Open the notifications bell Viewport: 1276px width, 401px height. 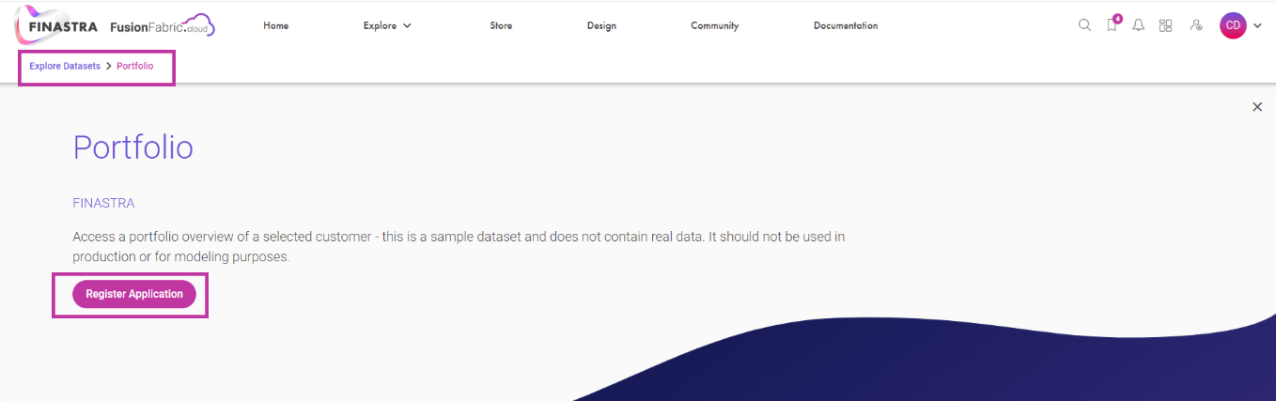point(1139,25)
